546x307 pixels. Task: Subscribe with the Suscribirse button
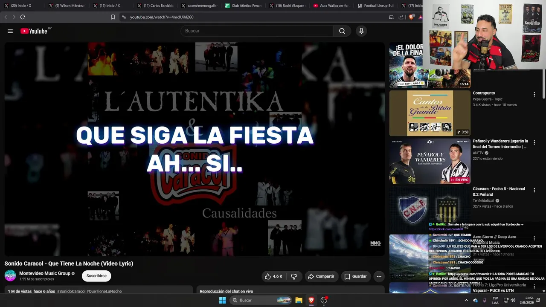tap(96, 276)
